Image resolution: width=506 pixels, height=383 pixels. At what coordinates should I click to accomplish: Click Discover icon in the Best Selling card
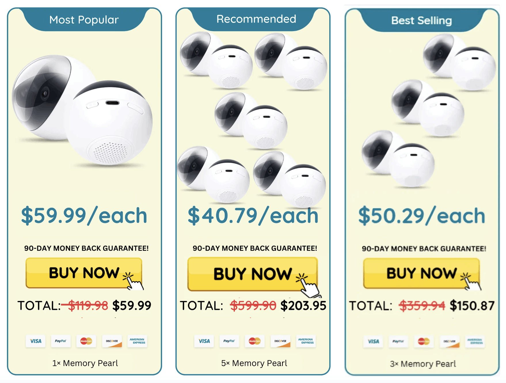point(449,342)
